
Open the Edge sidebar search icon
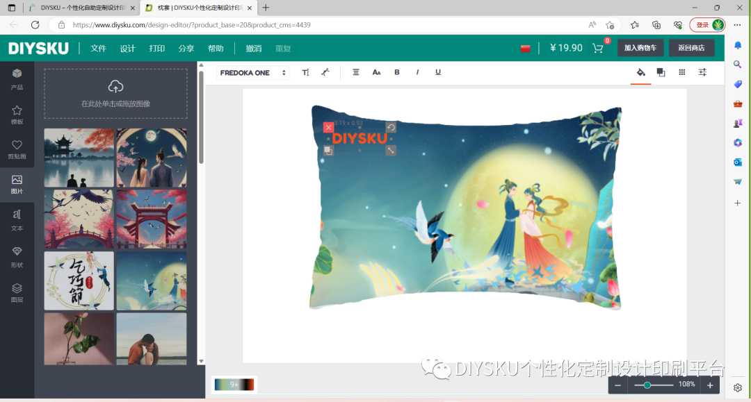point(738,65)
